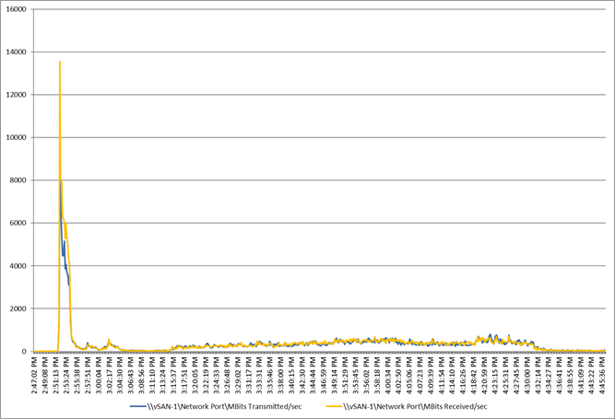Click x-axis label 4:09:39 PM
This screenshot has height=419, width=615.
432,375
